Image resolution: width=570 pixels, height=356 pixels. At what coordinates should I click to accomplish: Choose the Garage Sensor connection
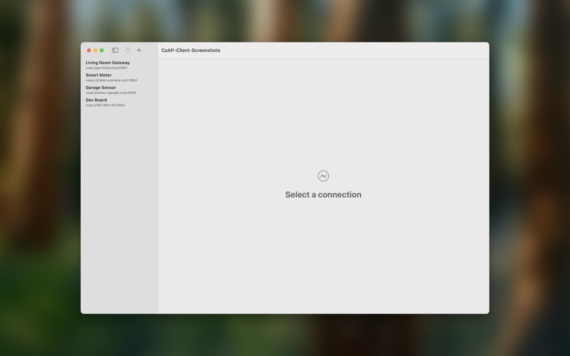click(119, 90)
